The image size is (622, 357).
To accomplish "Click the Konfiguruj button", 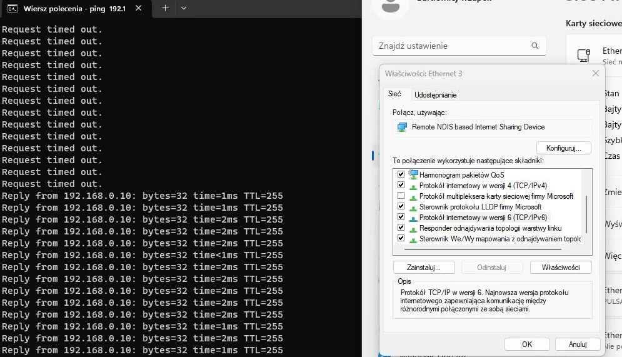I will [x=563, y=148].
